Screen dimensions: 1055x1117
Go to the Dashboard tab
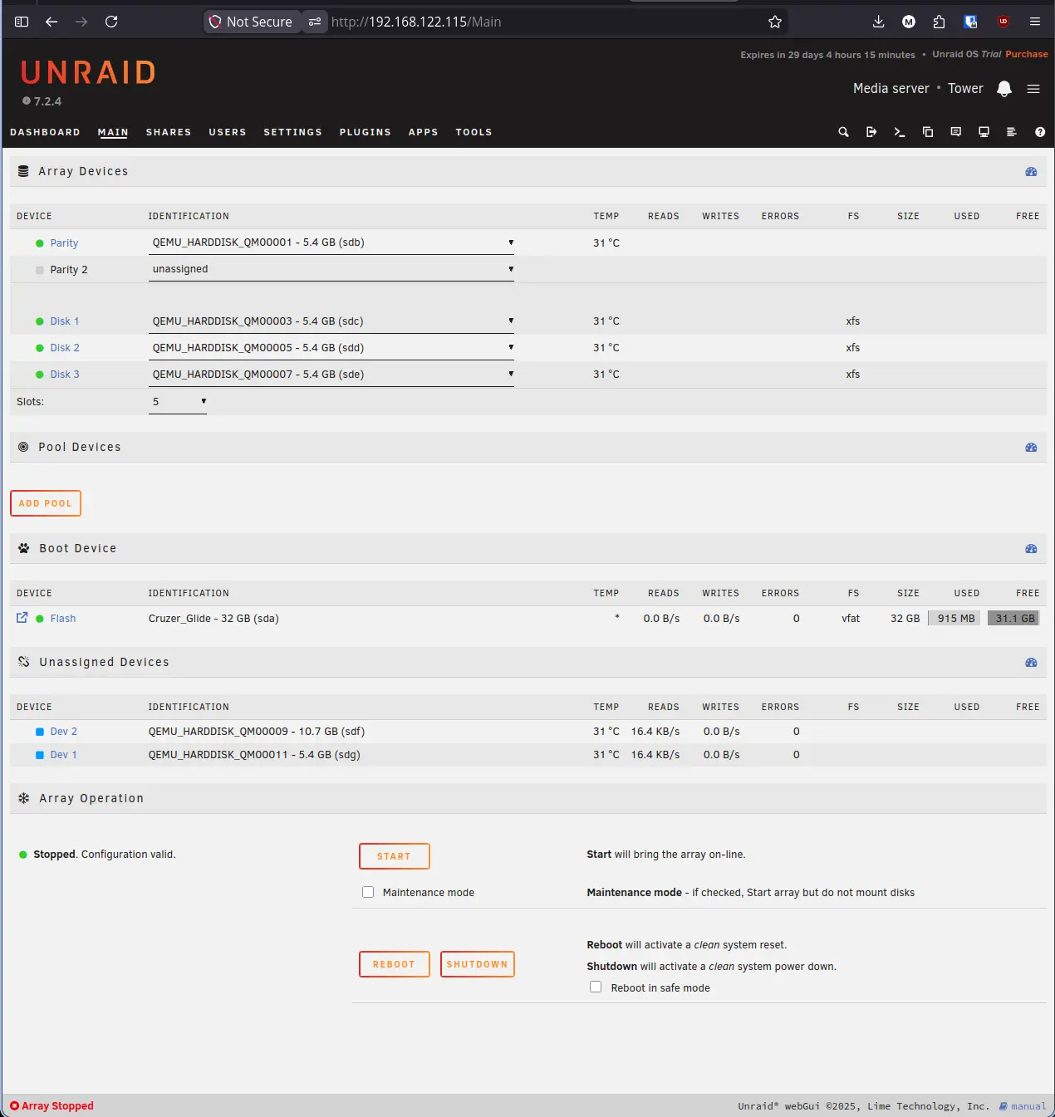pyautogui.click(x=45, y=132)
